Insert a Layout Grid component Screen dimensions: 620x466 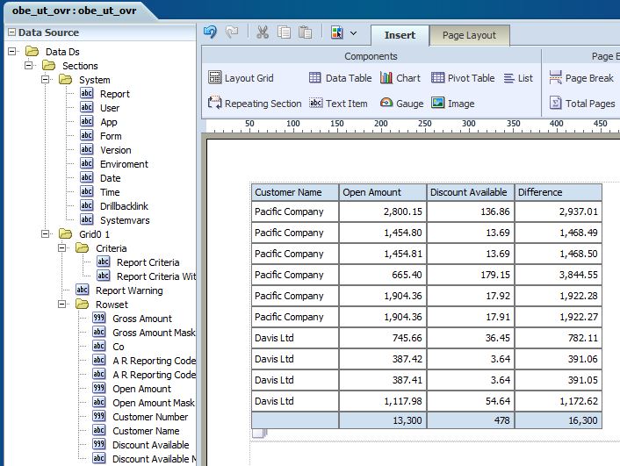coord(241,78)
